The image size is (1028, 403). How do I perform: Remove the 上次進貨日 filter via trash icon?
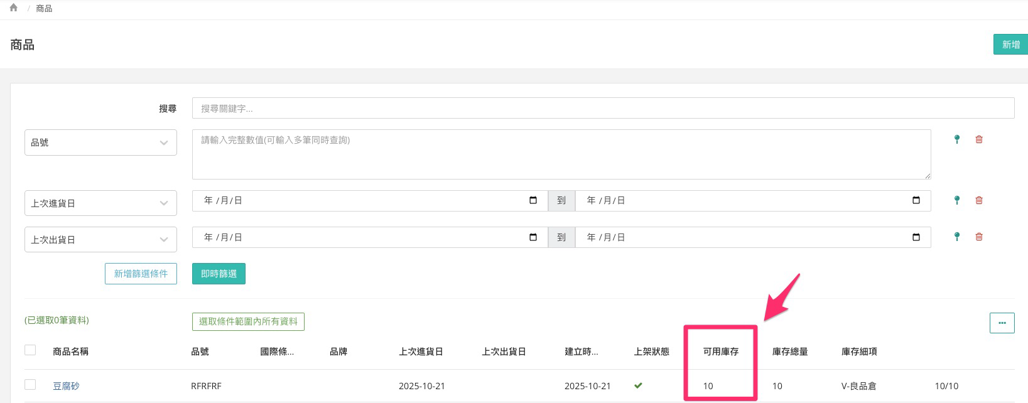[x=978, y=200]
